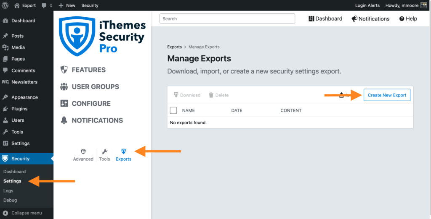Open the WordPress logo menu
Image resolution: width=431 pixels, height=219 pixels.
point(5,5)
